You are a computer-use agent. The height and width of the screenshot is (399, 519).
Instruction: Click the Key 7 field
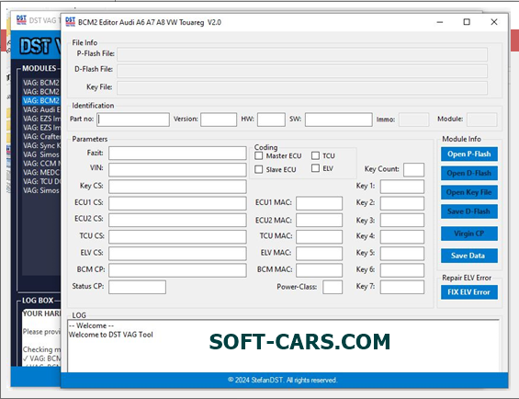point(401,287)
